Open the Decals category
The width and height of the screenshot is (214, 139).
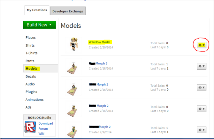[x=31, y=77]
